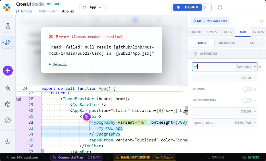Click the Github icon in breadcrumb
The width and height of the screenshot is (266, 161).
(17, 11)
